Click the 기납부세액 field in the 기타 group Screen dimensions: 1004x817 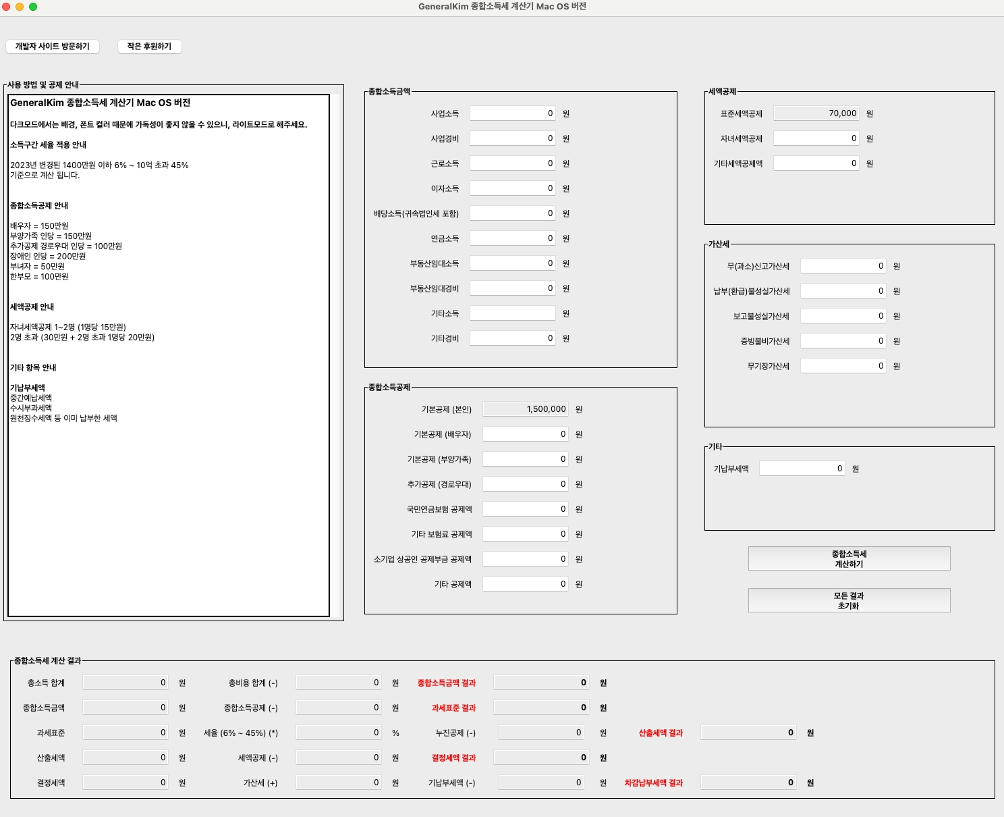tap(802, 469)
